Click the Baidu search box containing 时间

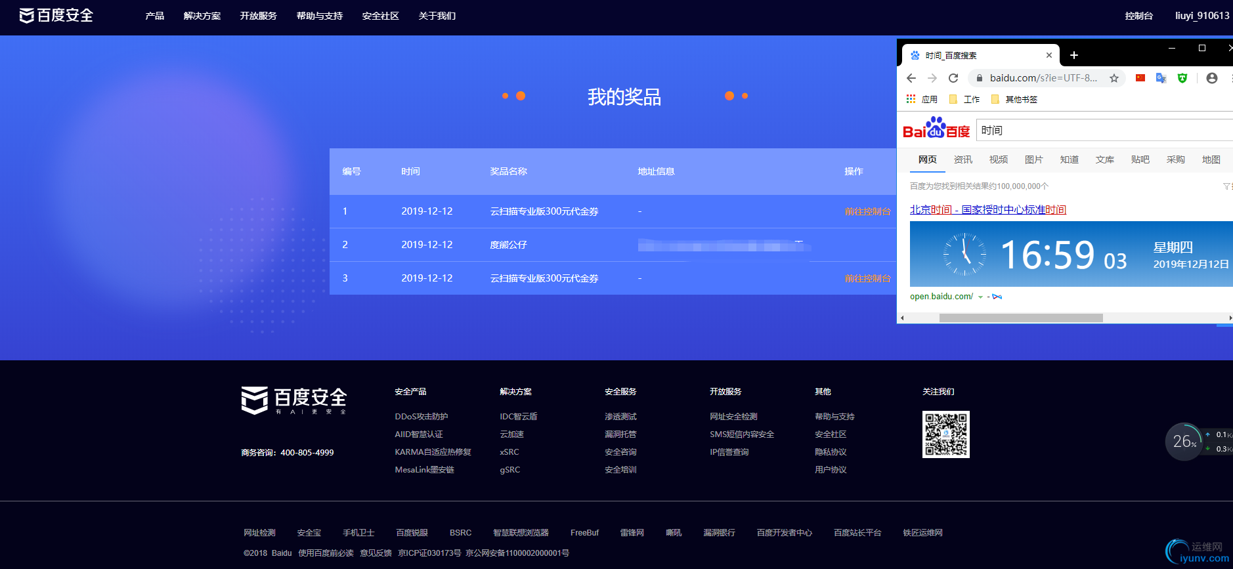1104,130
